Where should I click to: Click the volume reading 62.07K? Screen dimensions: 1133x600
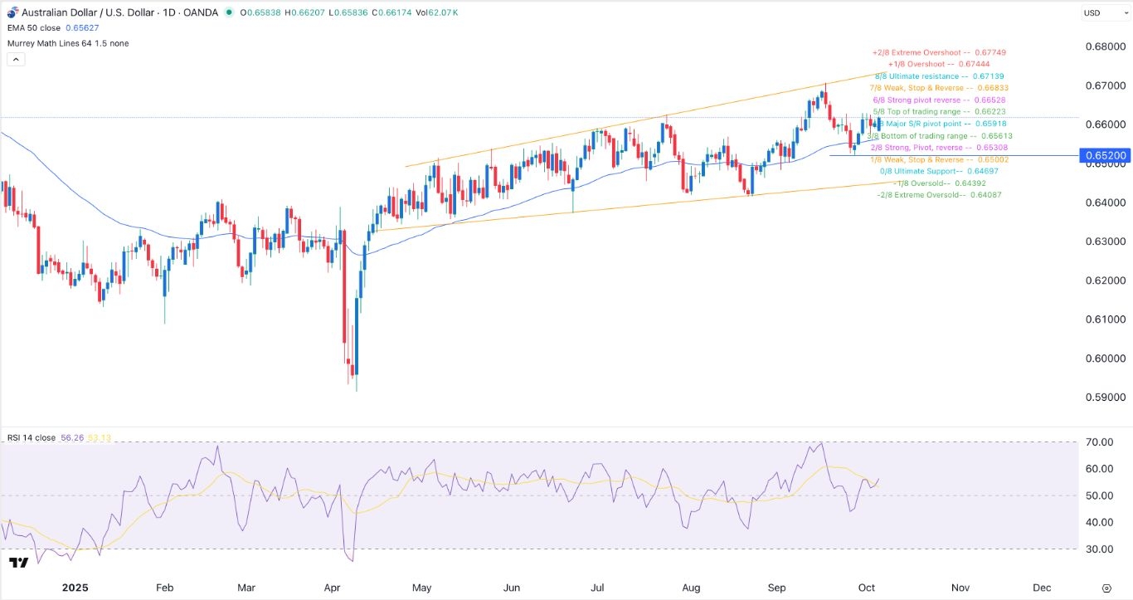(x=442, y=12)
